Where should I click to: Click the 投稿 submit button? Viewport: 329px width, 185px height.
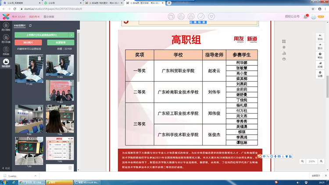point(320,65)
